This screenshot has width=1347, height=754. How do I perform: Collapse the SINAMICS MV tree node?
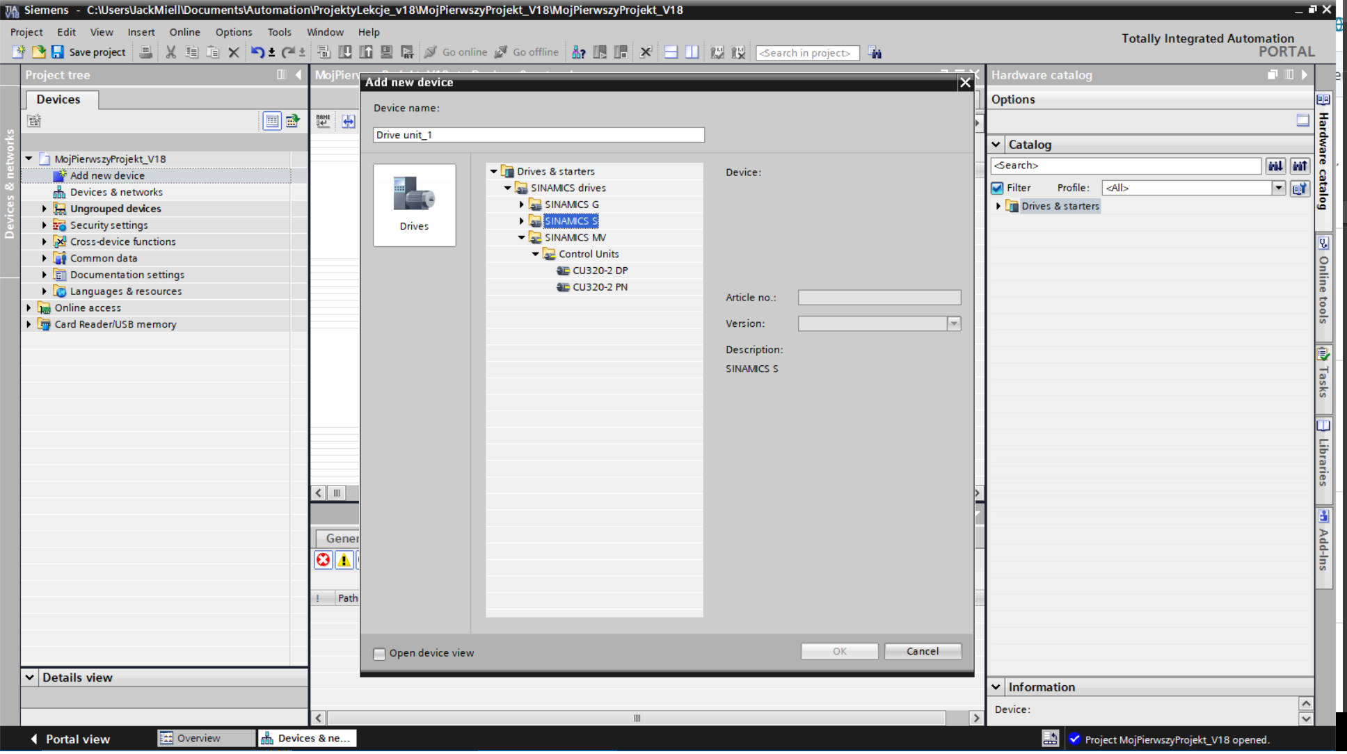click(x=520, y=237)
